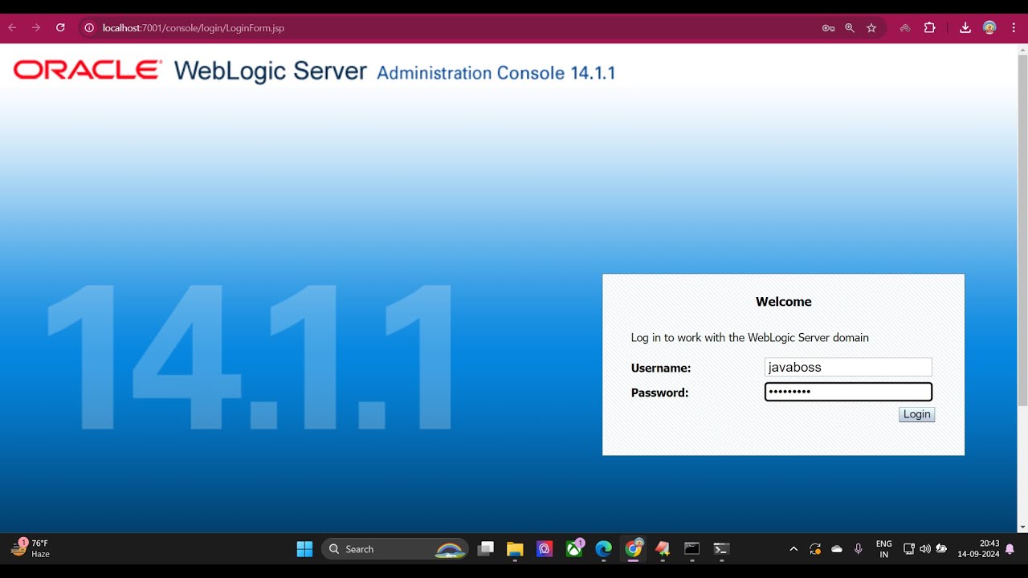The image size is (1028, 578).
Task: Open the command prompt window on taskbar
Action: click(x=692, y=549)
